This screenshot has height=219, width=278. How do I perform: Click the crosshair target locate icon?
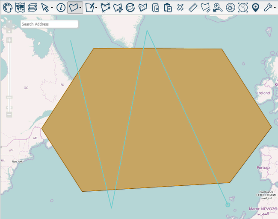(230, 7)
